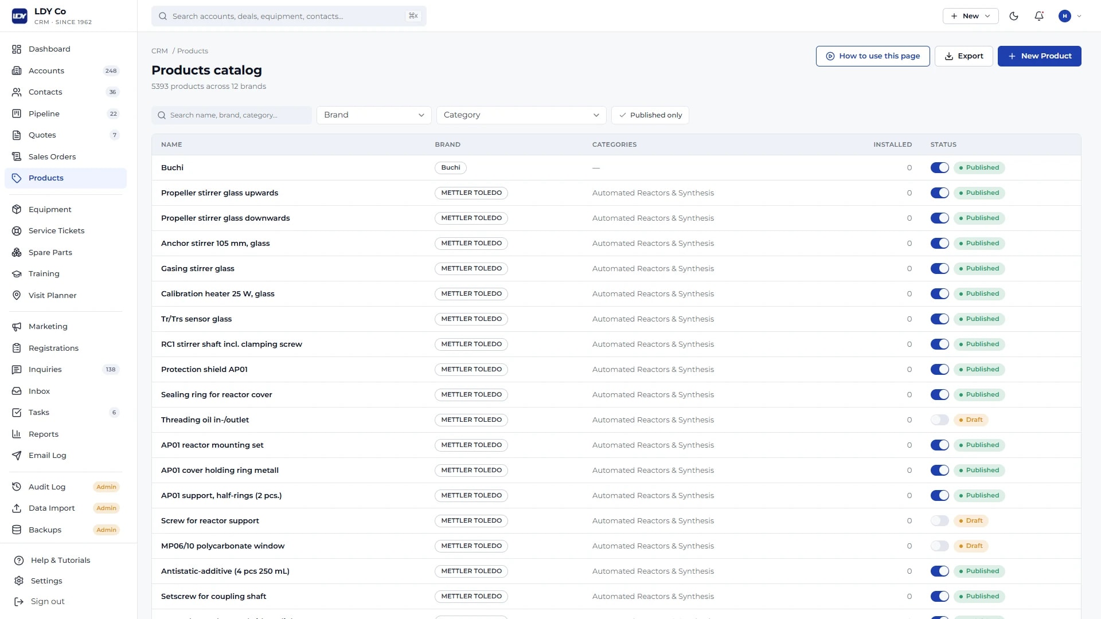Click the Marketing megaphone icon

[x=17, y=327]
